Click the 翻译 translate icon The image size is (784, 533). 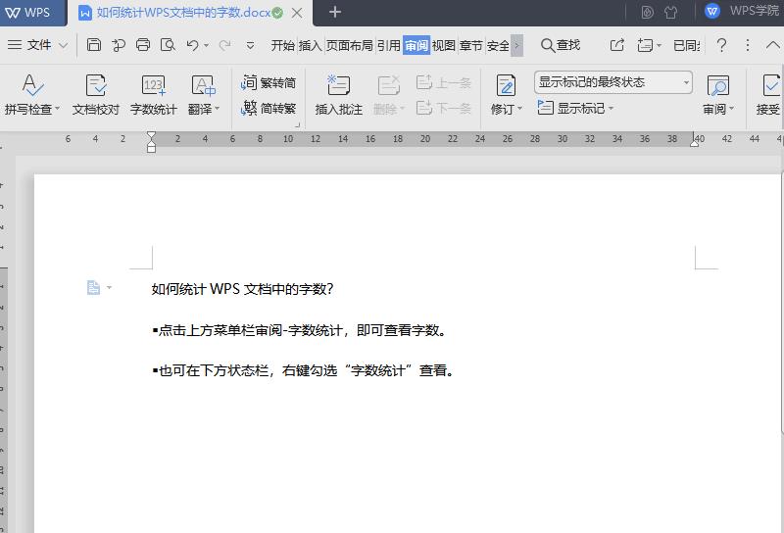204,85
